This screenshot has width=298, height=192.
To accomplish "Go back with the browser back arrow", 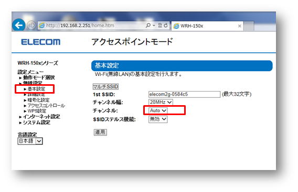I will [x=19, y=25].
